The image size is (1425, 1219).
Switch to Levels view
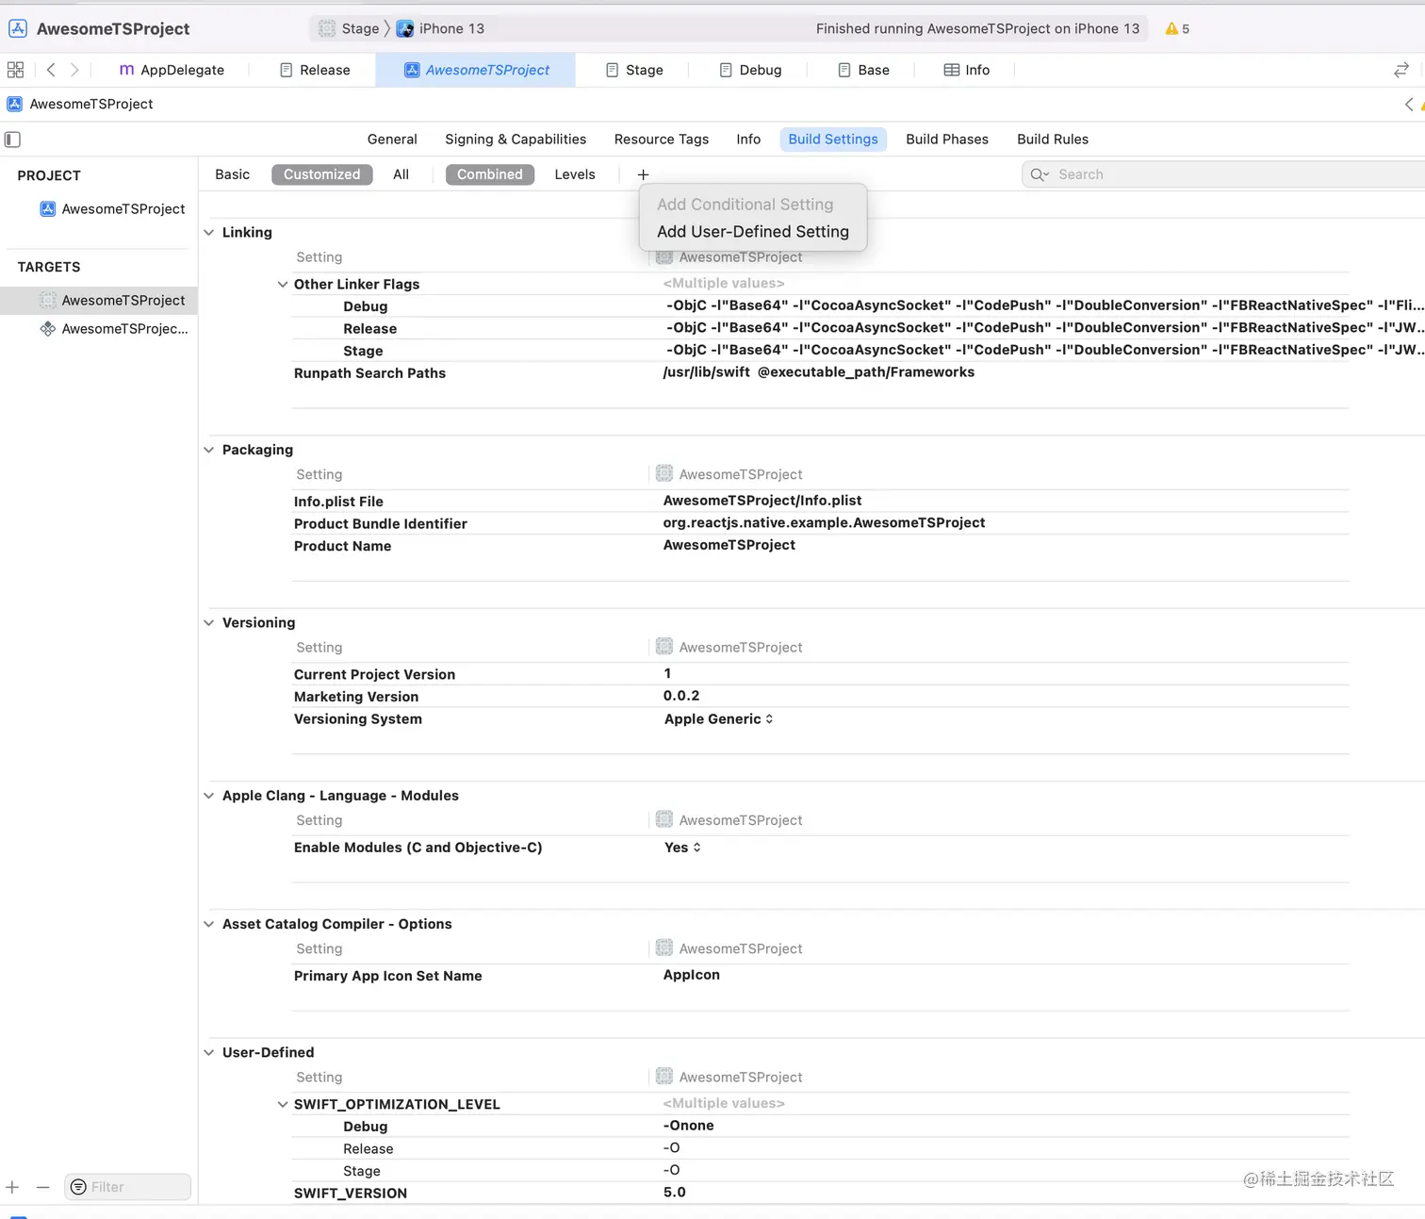tap(575, 174)
